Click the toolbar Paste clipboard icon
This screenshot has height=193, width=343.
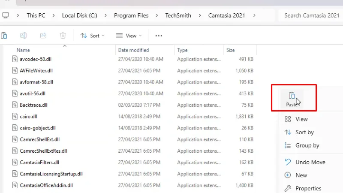(4, 36)
